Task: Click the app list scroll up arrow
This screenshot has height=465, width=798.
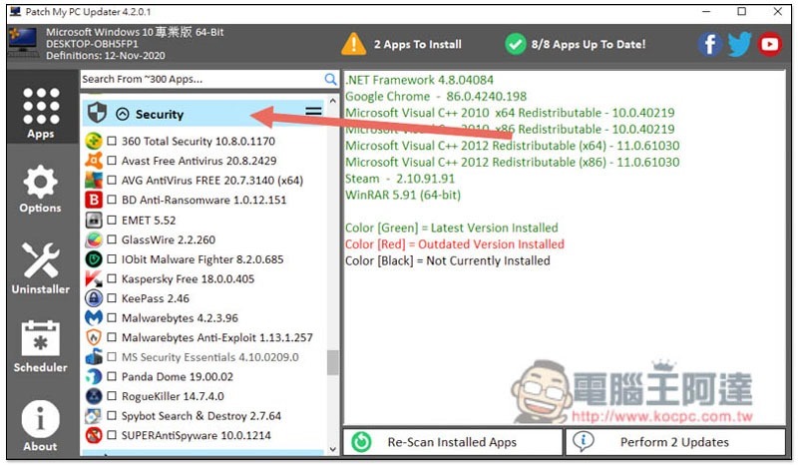Action: [x=333, y=101]
